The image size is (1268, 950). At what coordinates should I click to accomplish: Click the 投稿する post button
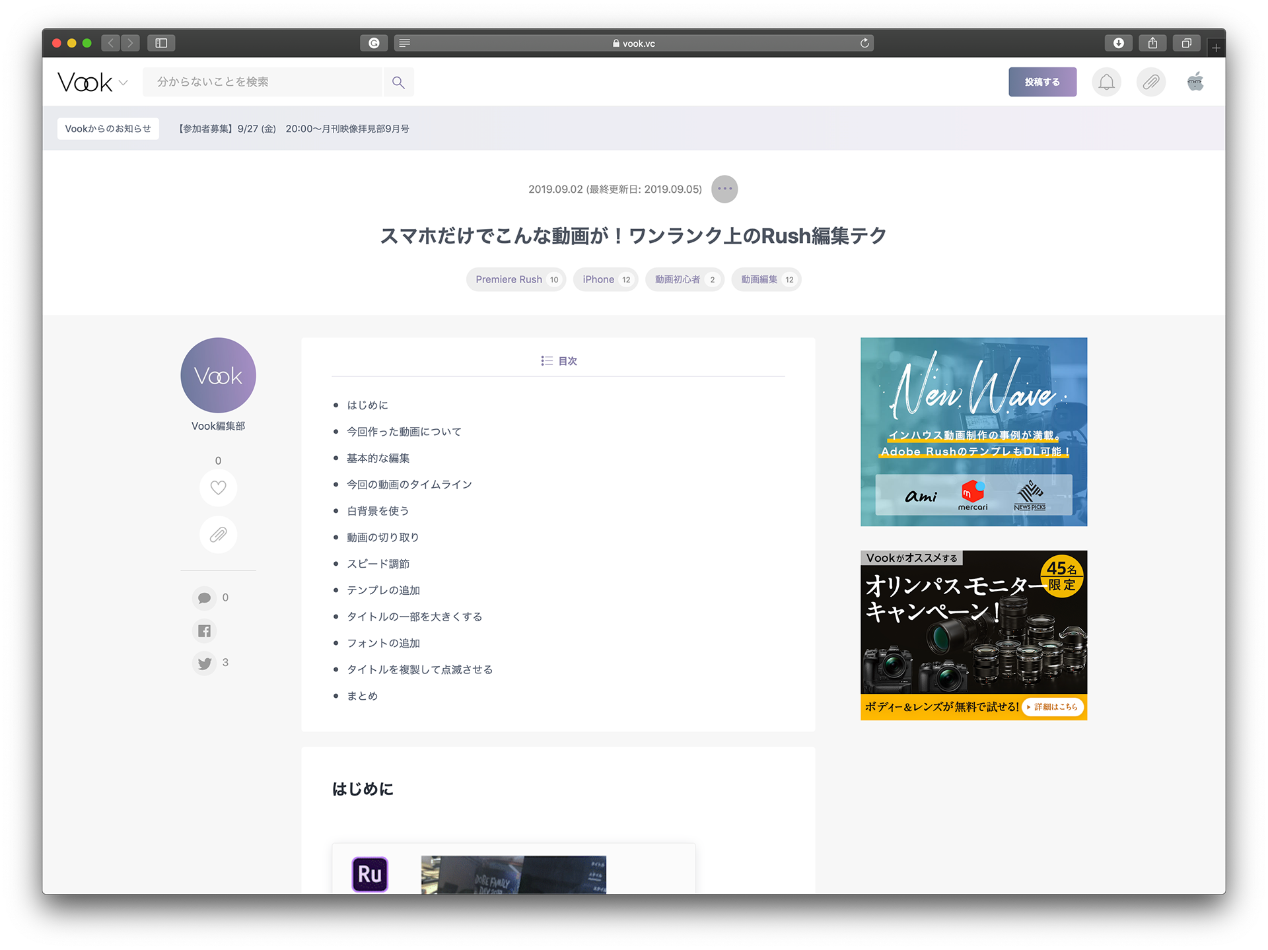[x=1041, y=83]
